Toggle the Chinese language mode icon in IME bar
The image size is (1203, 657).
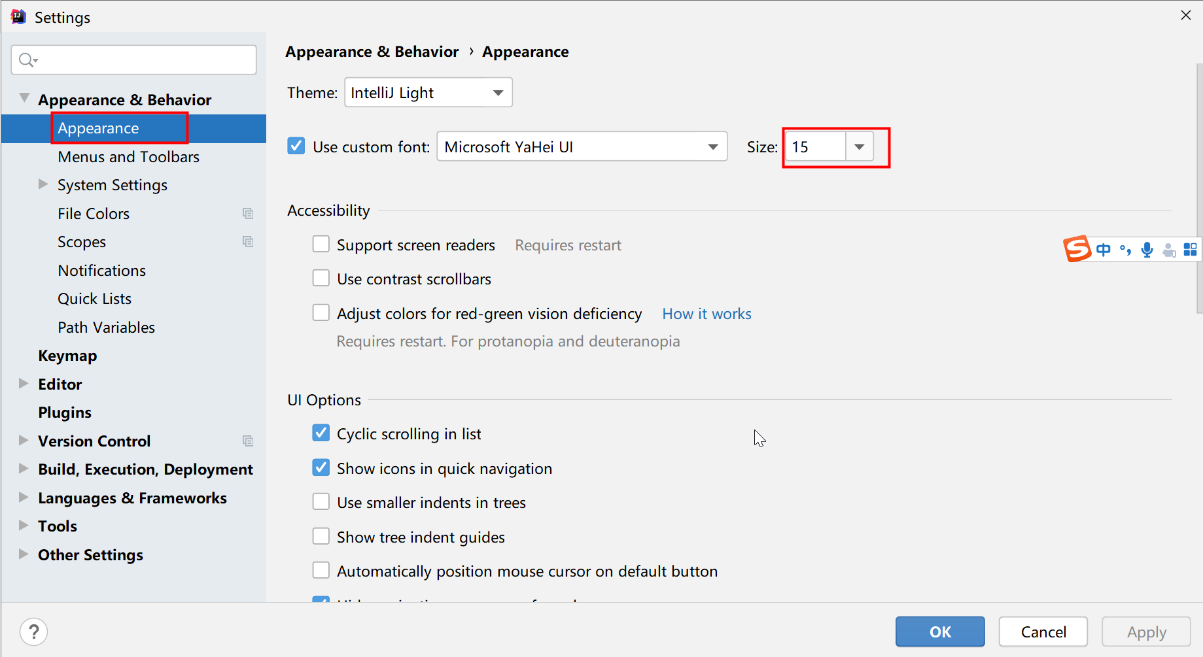click(x=1104, y=250)
